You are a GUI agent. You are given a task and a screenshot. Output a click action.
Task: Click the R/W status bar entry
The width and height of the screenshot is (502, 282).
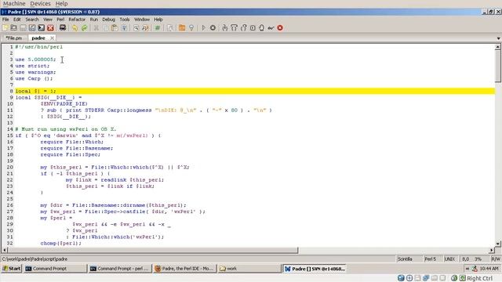tap(496, 259)
